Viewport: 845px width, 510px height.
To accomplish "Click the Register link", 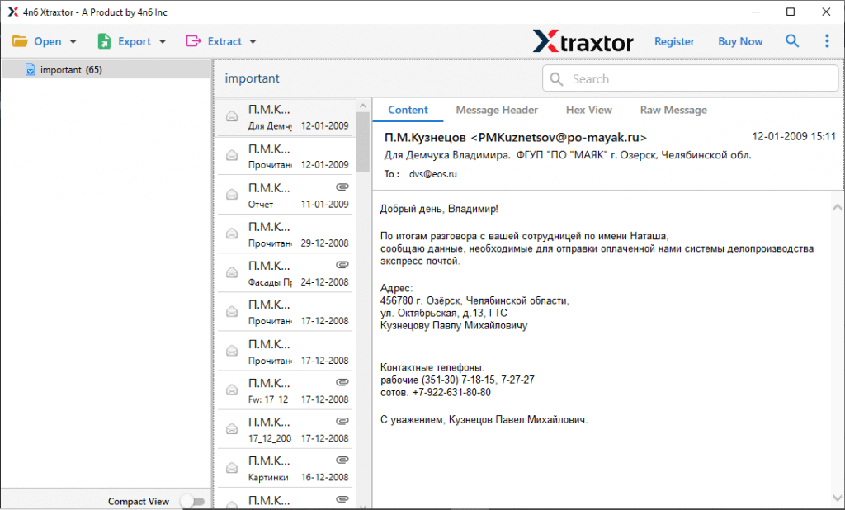I will (674, 41).
